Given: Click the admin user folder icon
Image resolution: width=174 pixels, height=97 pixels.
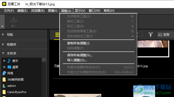Looking at the screenshot, I should [4, 86].
